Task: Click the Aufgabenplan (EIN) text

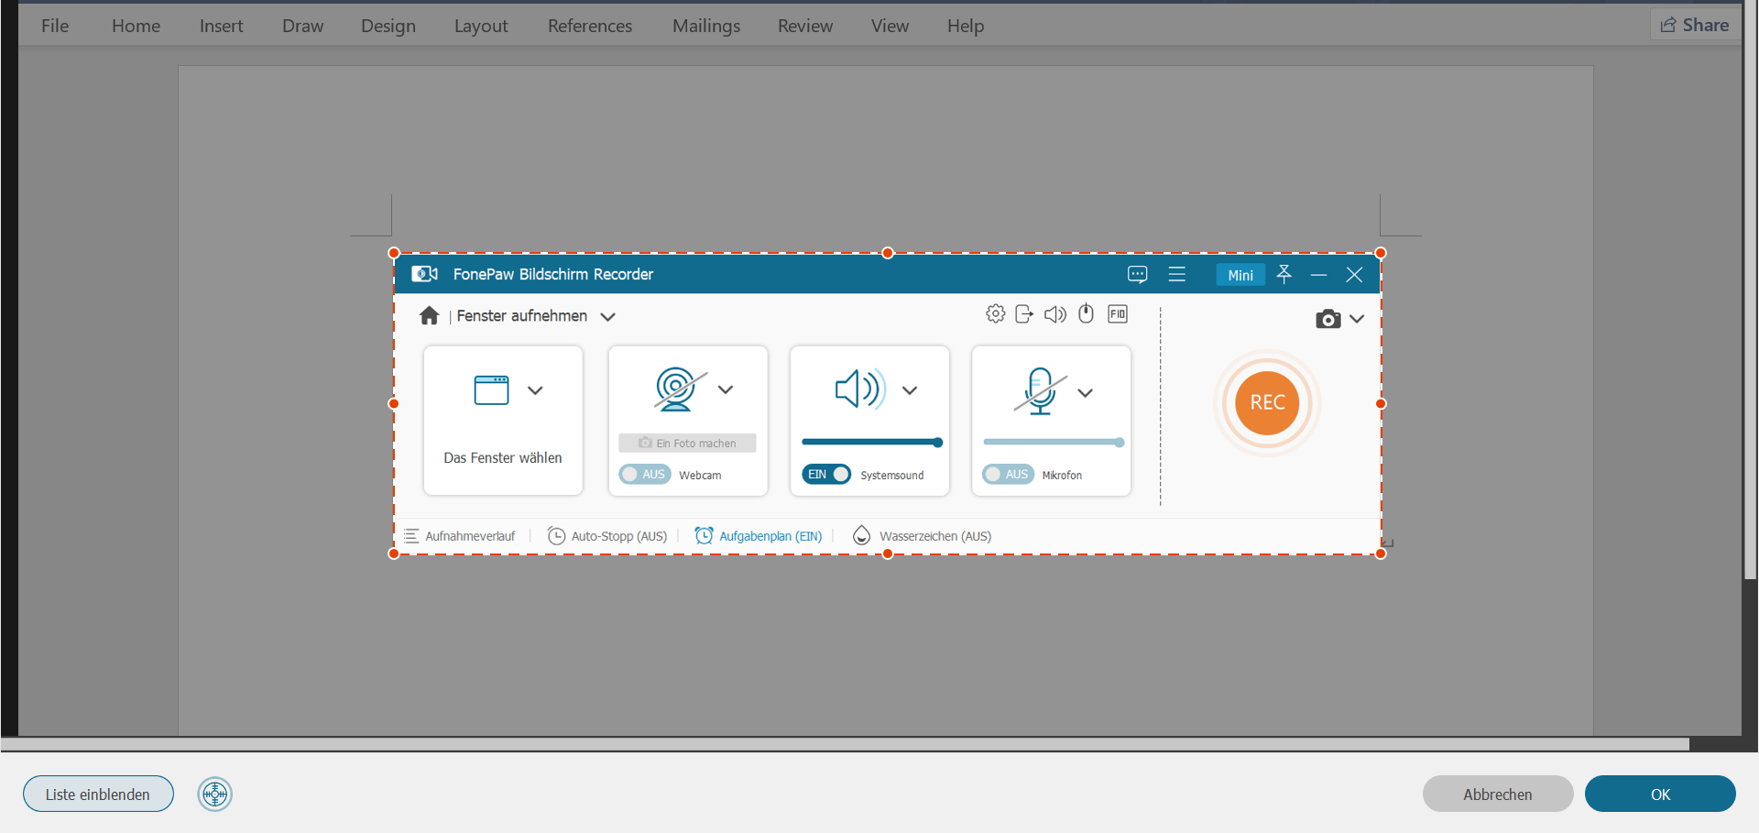Action: (770, 536)
